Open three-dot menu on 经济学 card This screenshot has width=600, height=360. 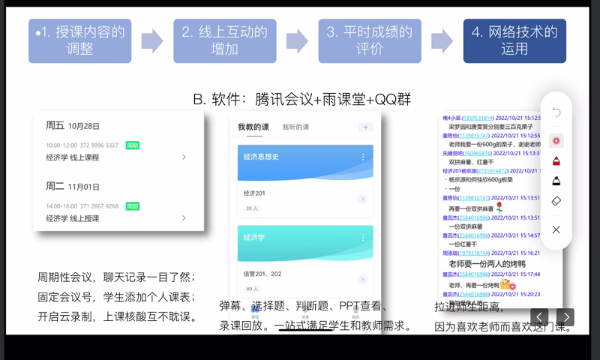click(363, 237)
